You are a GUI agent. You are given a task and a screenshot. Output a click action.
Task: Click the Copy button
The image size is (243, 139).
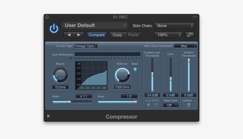coord(117,35)
